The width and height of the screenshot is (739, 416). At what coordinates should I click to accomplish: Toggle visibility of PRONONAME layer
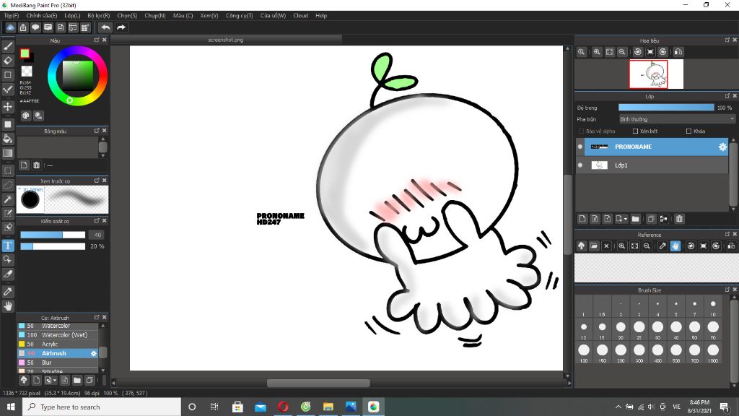pyautogui.click(x=580, y=147)
